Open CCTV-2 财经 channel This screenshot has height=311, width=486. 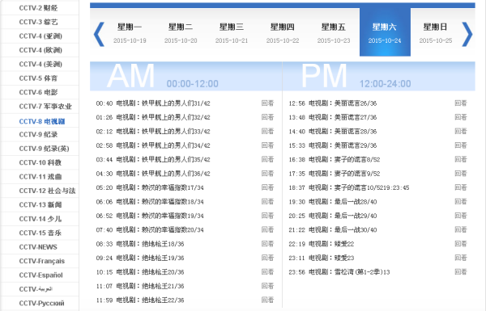tap(38, 8)
